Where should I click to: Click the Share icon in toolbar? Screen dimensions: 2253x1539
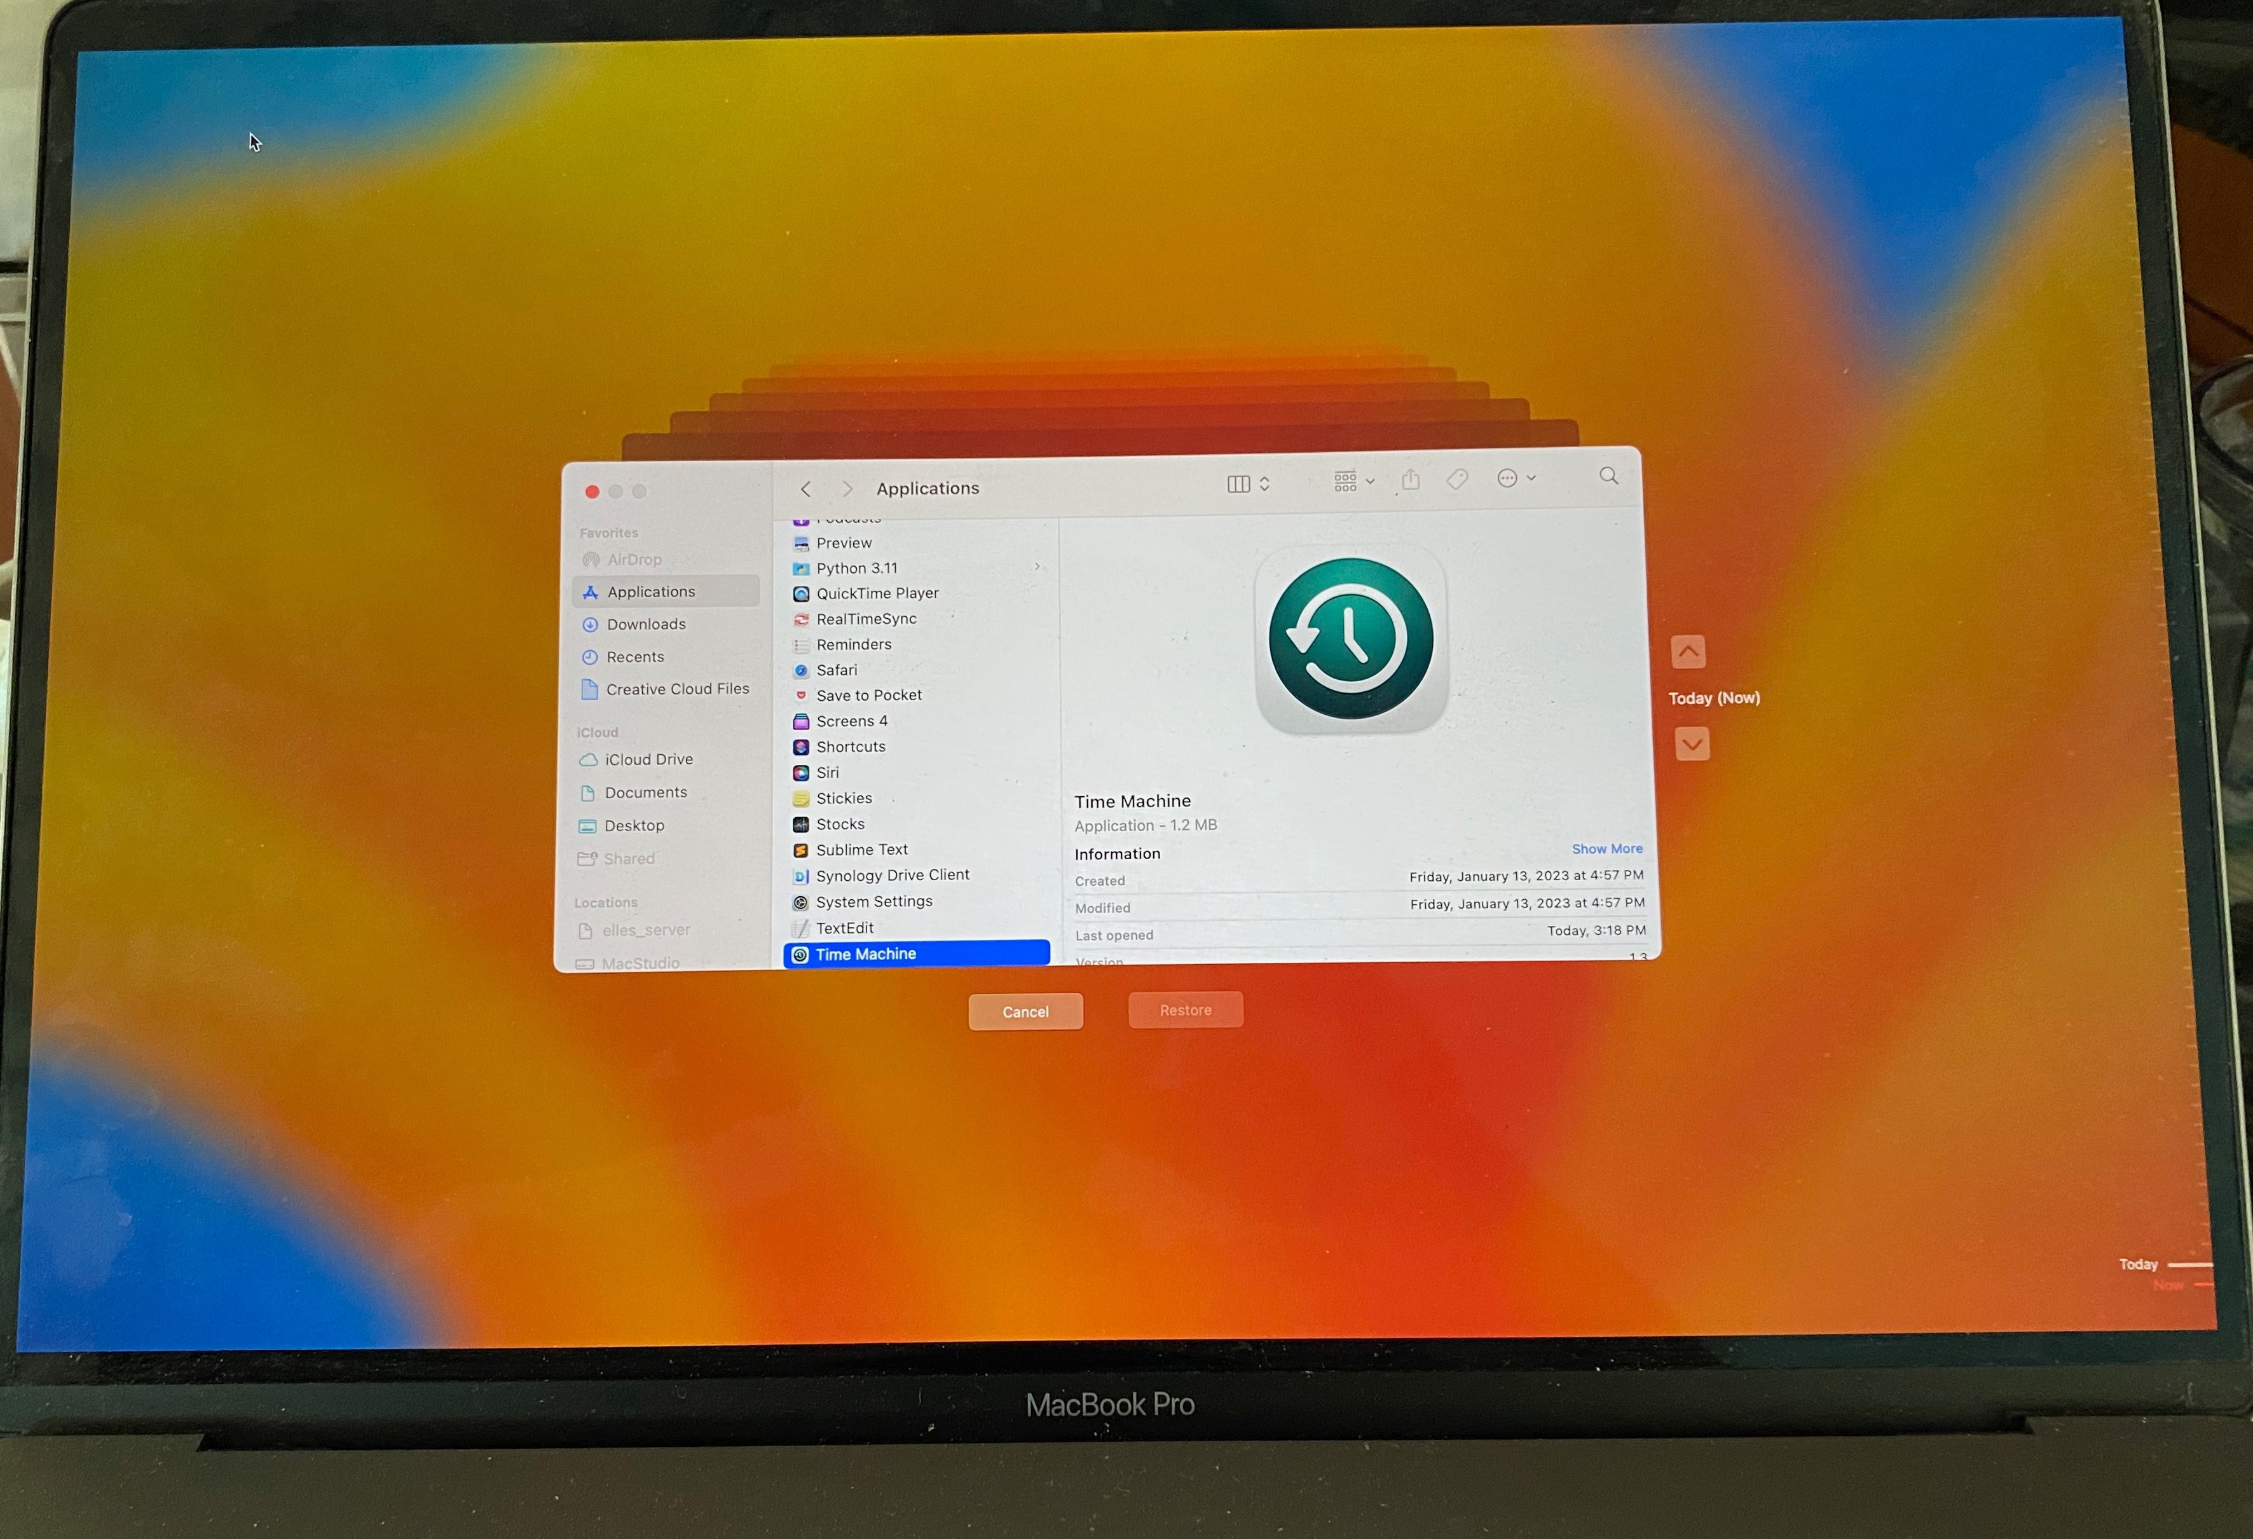(x=1411, y=479)
